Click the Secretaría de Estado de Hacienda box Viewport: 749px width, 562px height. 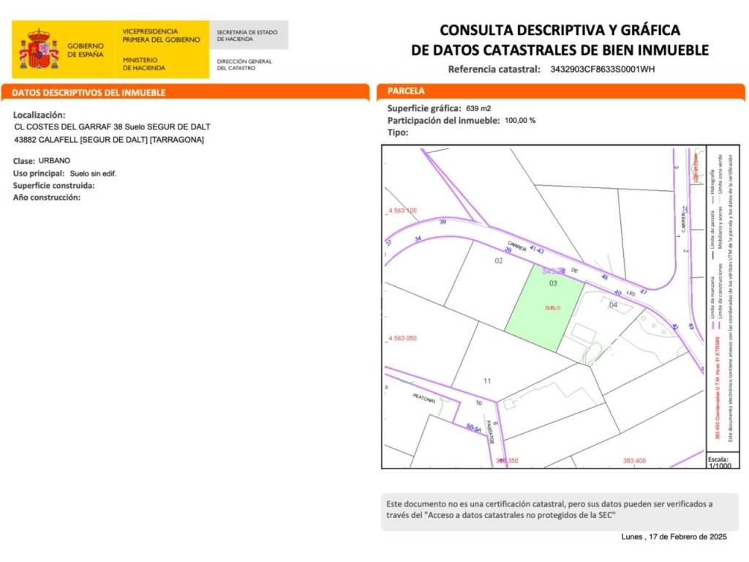click(x=249, y=35)
